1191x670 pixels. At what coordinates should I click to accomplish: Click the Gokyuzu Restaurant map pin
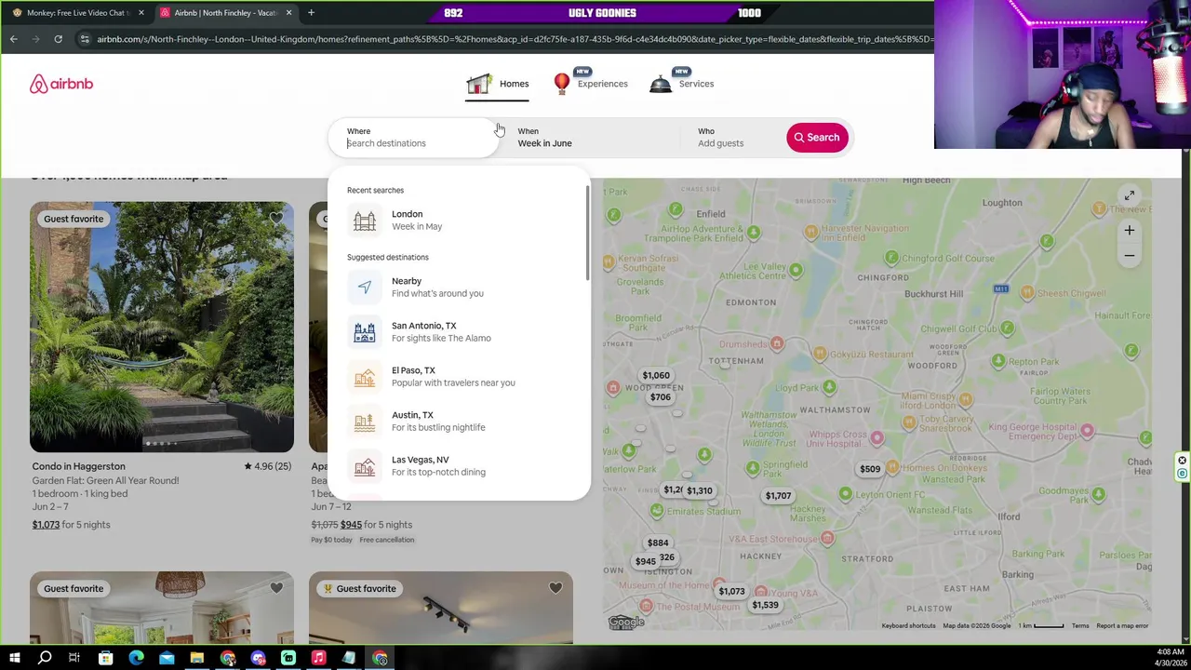coord(820,354)
